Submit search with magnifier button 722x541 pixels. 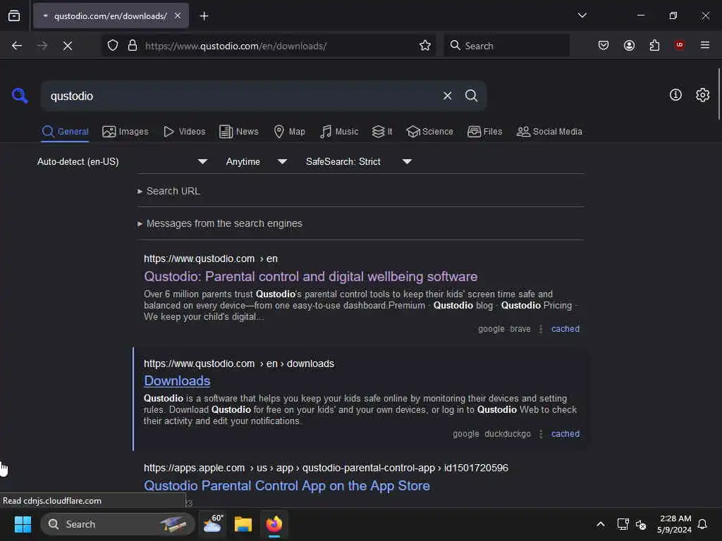[471, 96]
